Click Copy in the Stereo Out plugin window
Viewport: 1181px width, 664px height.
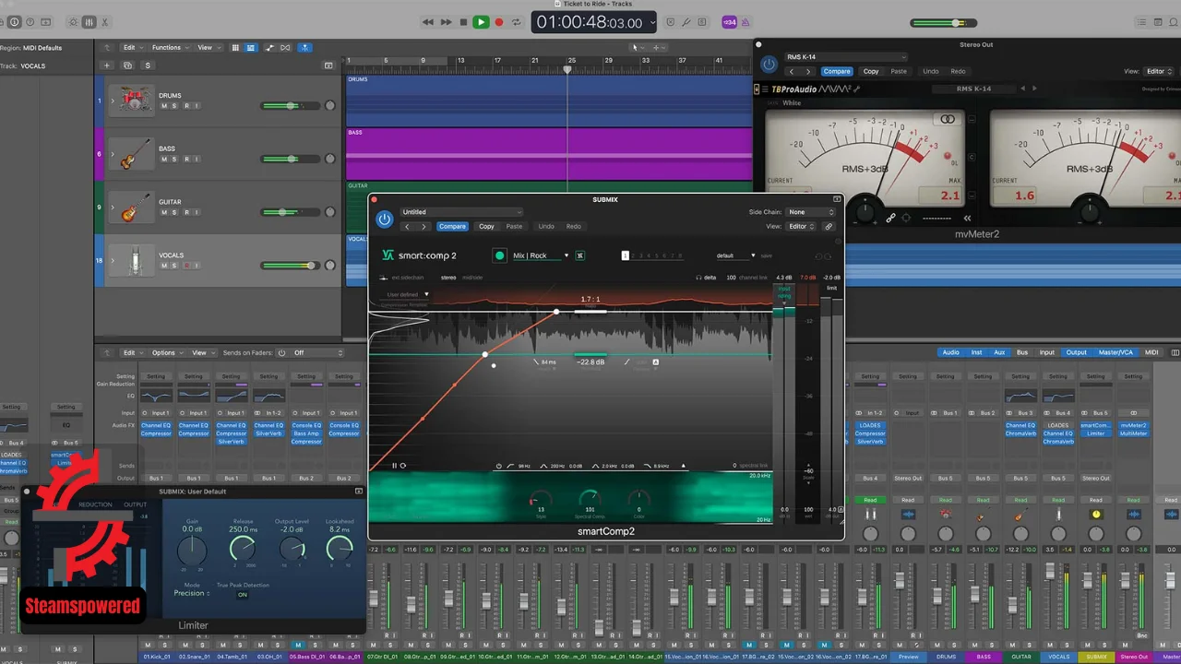coord(871,71)
